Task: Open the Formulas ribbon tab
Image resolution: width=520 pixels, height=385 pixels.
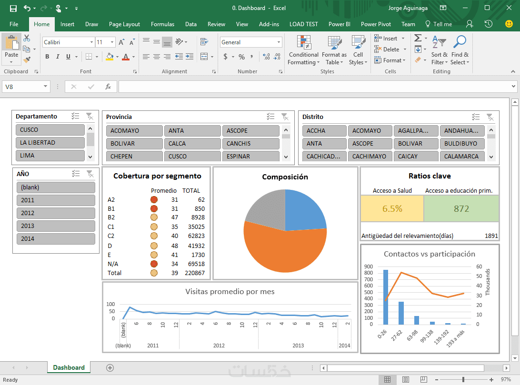Action: click(x=162, y=24)
